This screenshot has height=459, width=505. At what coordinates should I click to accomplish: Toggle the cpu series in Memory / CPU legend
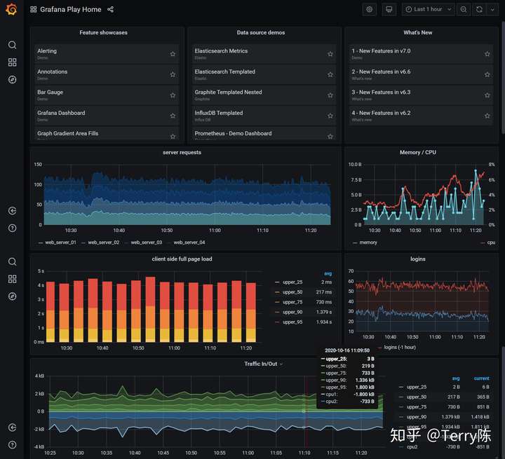491,242
